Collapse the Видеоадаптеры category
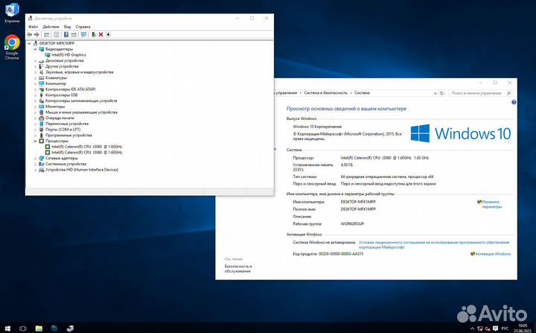 [x=35, y=49]
